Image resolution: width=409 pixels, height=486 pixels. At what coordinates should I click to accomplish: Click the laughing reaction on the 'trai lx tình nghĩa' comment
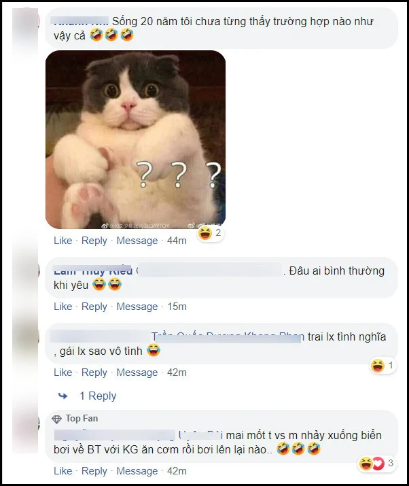383,366
